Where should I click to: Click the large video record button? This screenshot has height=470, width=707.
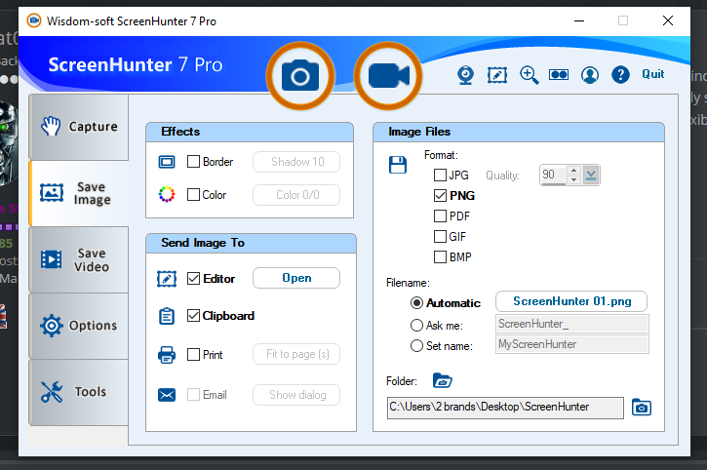tap(388, 76)
